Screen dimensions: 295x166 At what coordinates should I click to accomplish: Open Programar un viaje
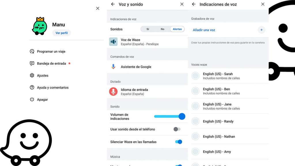click(x=51, y=51)
